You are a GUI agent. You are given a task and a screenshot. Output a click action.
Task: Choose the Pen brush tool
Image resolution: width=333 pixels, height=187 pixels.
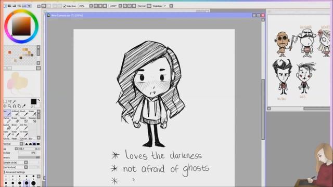tap(7, 113)
